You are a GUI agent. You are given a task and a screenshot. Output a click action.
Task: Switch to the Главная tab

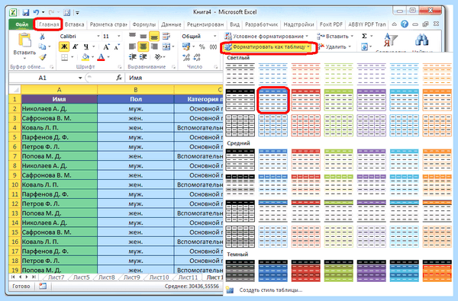(49, 24)
